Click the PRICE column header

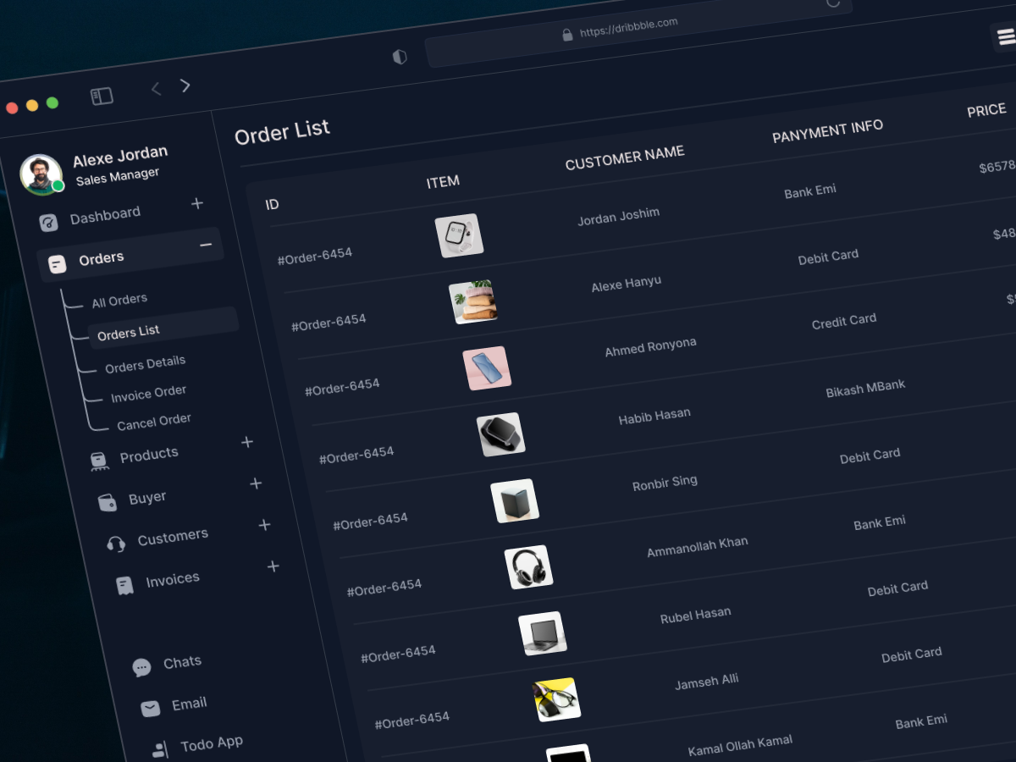point(986,110)
